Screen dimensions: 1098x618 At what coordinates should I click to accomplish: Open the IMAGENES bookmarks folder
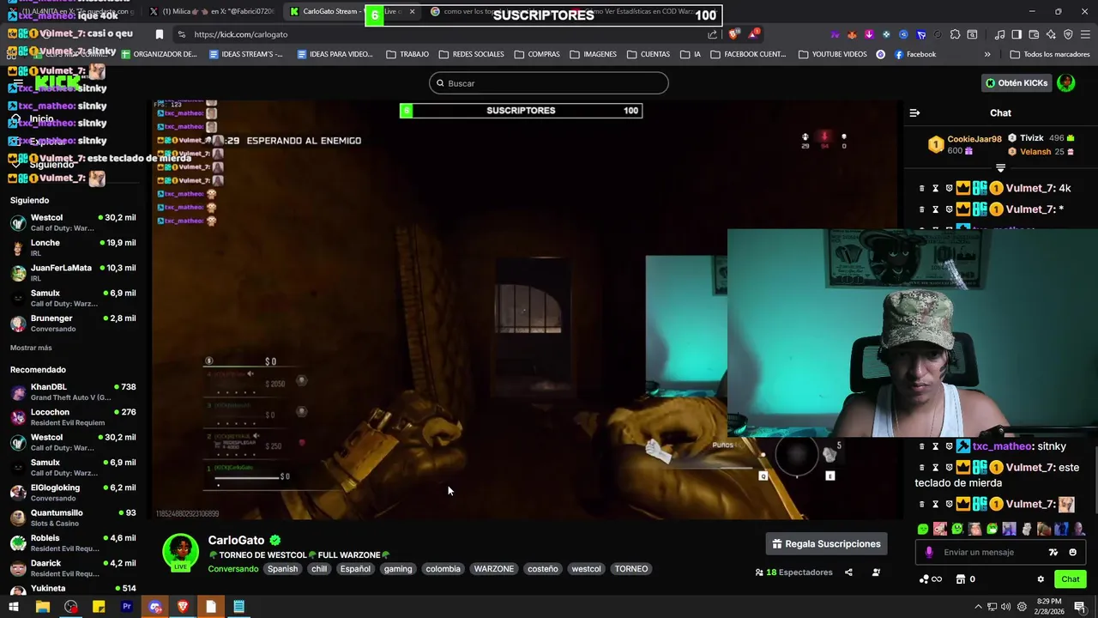pos(593,54)
